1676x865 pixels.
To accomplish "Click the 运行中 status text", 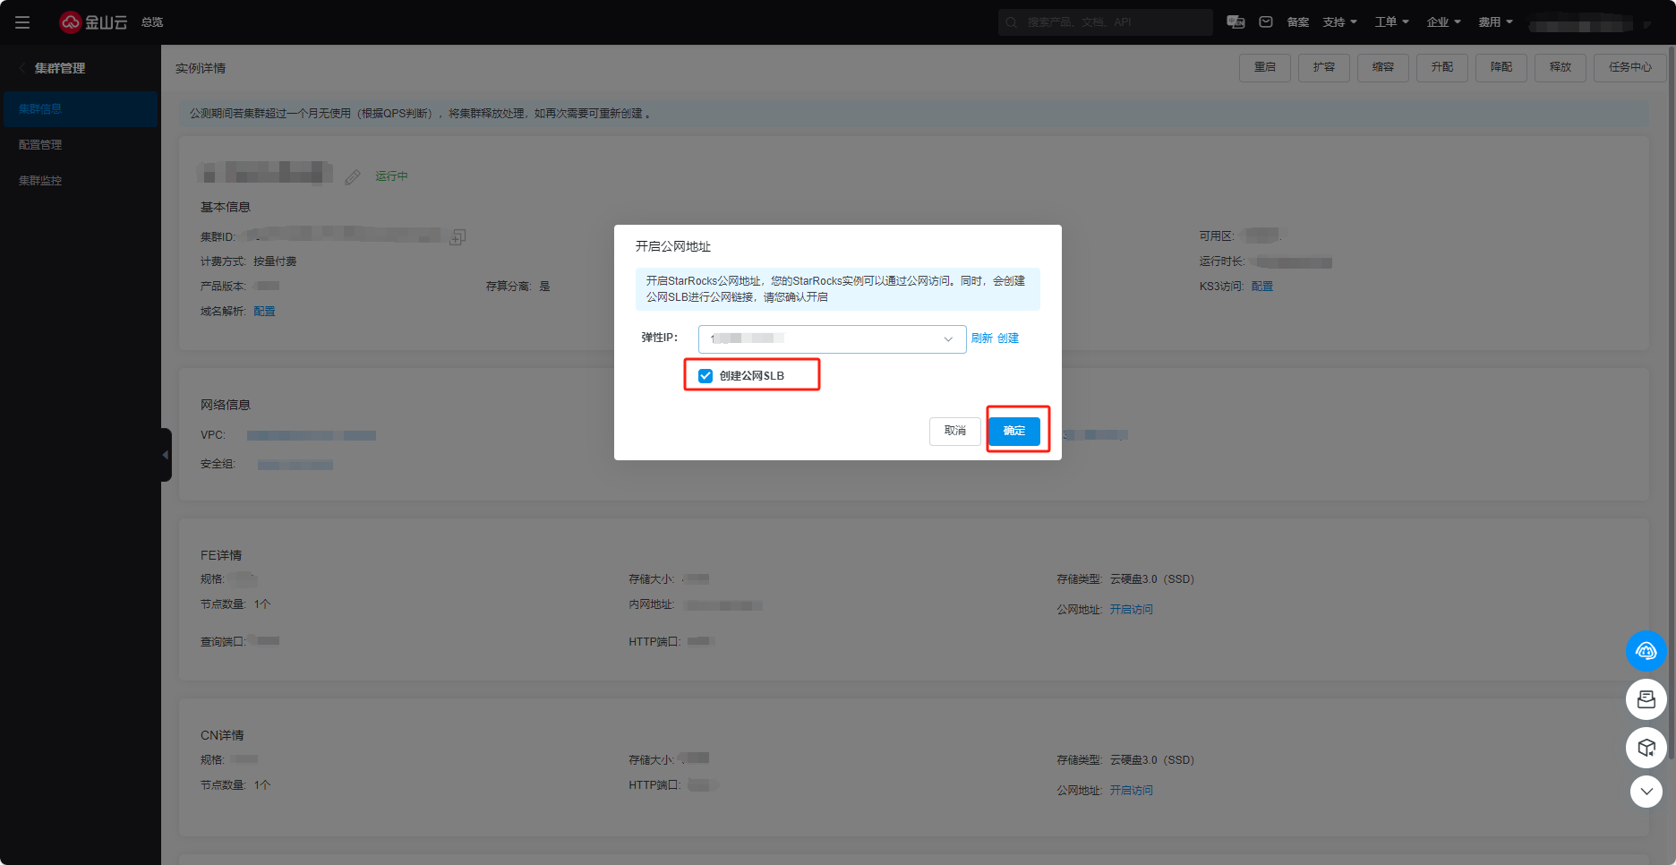I will pyautogui.click(x=391, y=176).
